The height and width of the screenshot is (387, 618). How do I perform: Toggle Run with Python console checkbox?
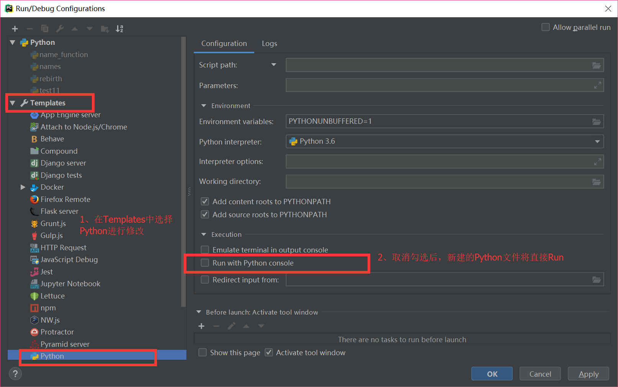[205, 263]
